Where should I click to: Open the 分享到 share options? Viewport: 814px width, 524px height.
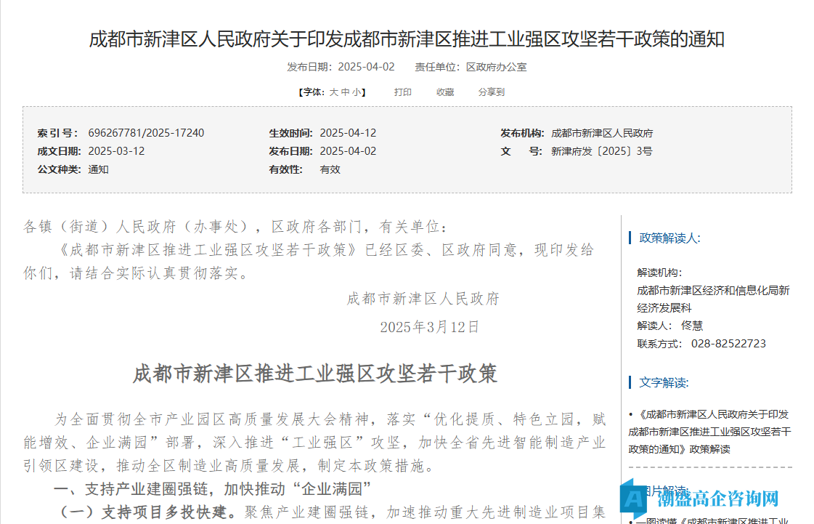click(x=491, y=92)
